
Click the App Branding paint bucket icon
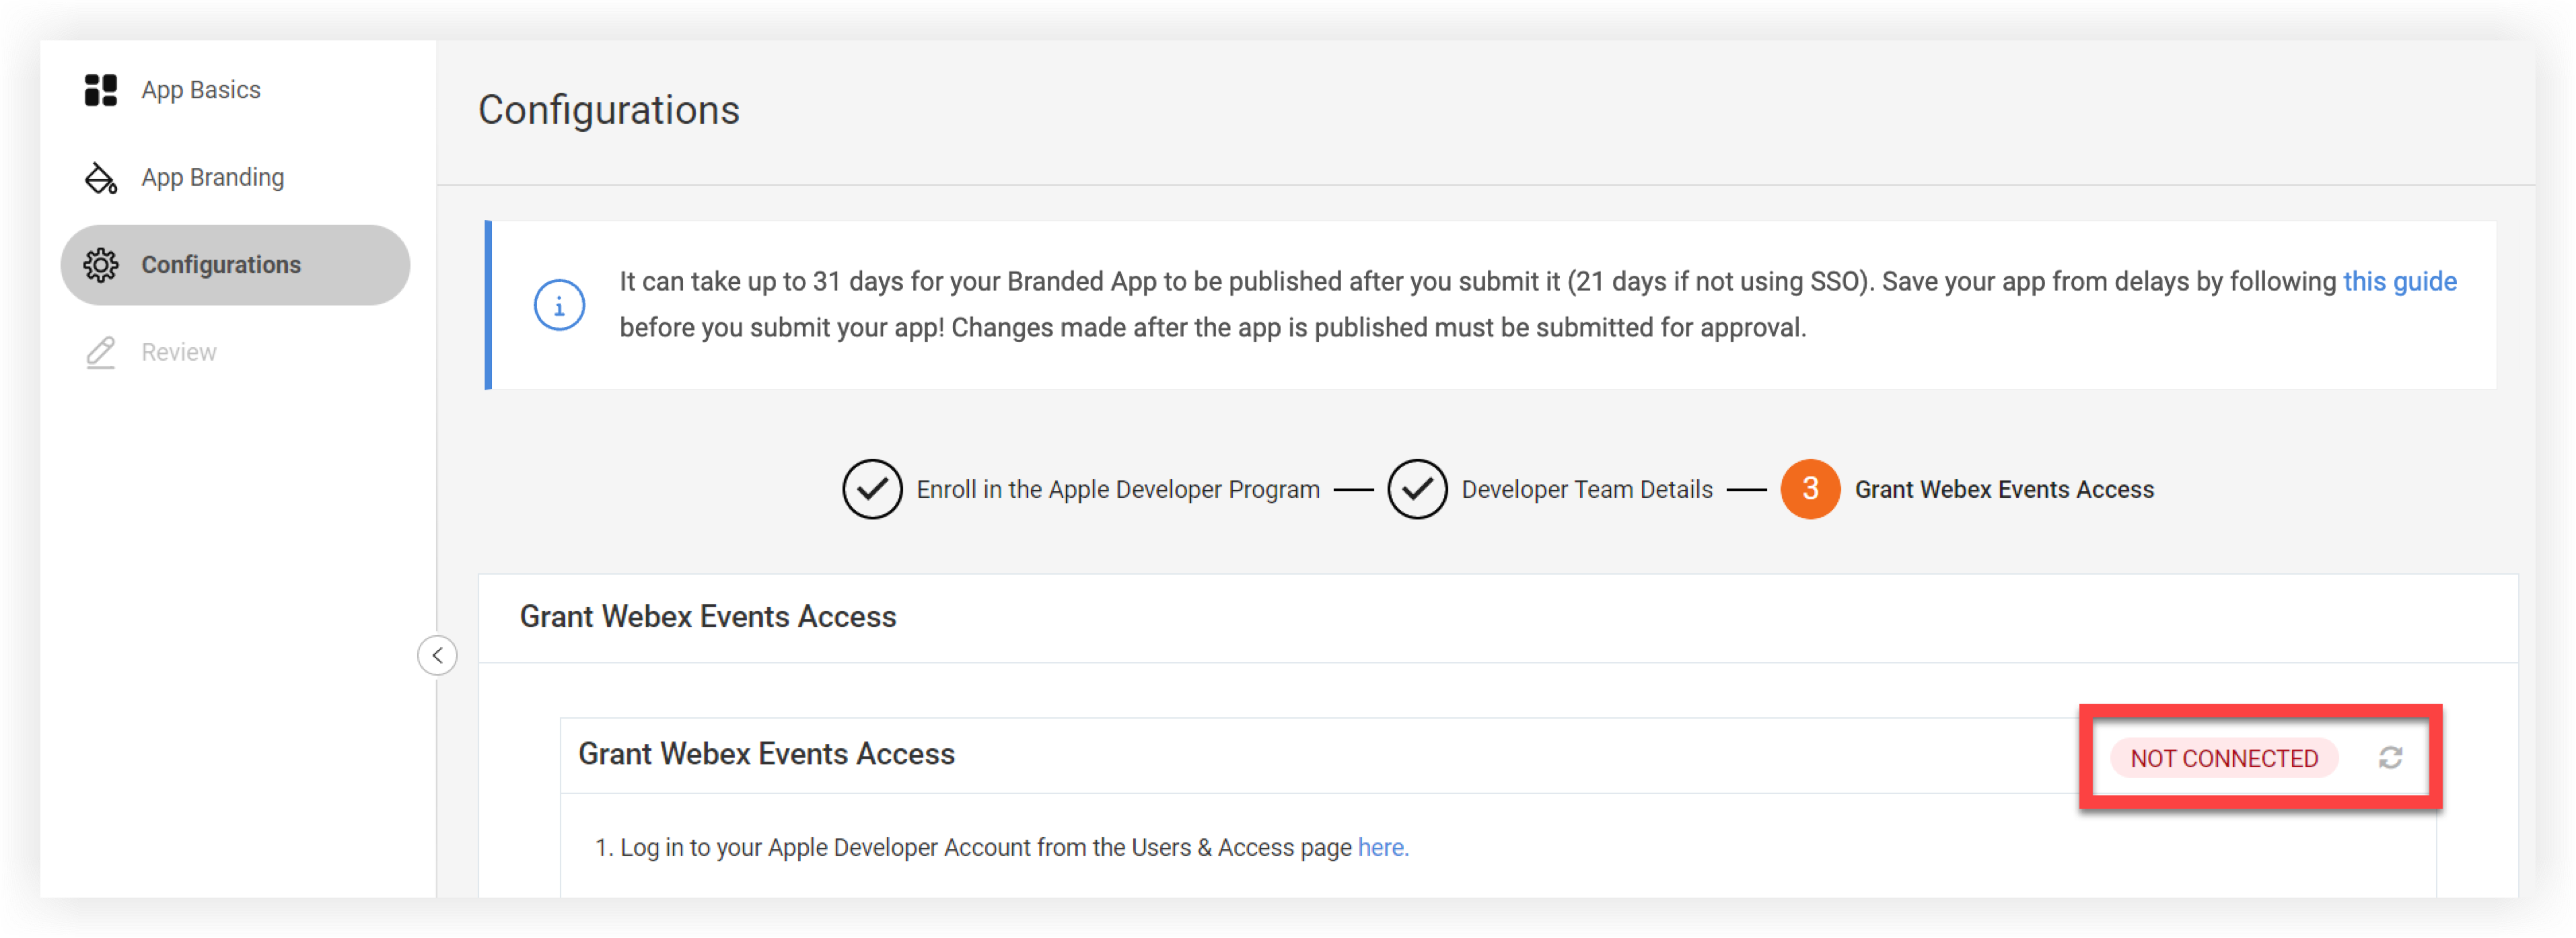coord(100,178)
